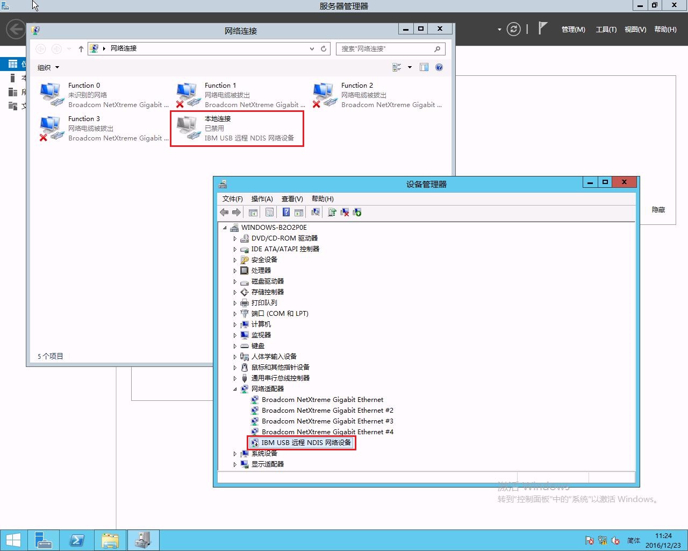Open the 工具(T) menu in Server Manager
The image size is (688, 551).
(x=606, y=30)
